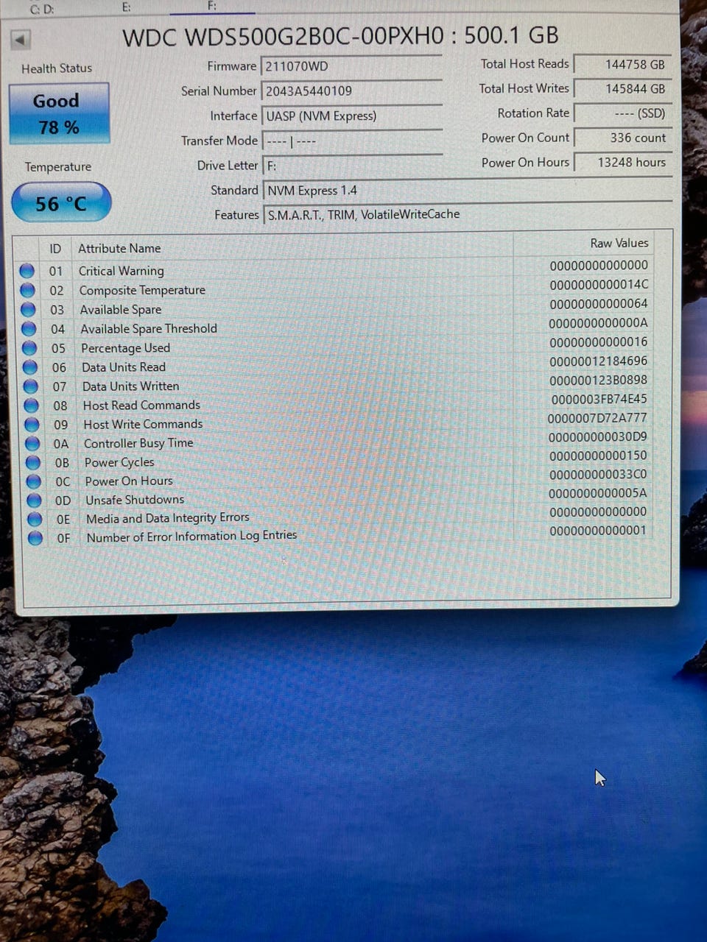The height and width of the screenshot is (942, 707).
Task: Click the status dot for Error Information Log Entries
Action: (35, 538)
